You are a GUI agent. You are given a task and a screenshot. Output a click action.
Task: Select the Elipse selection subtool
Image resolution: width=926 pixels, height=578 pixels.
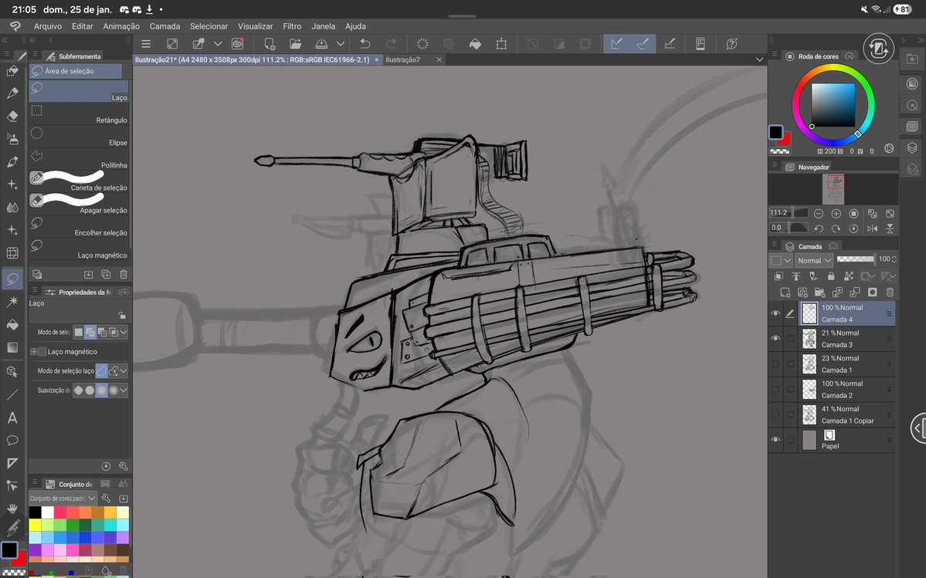[77, 136]
